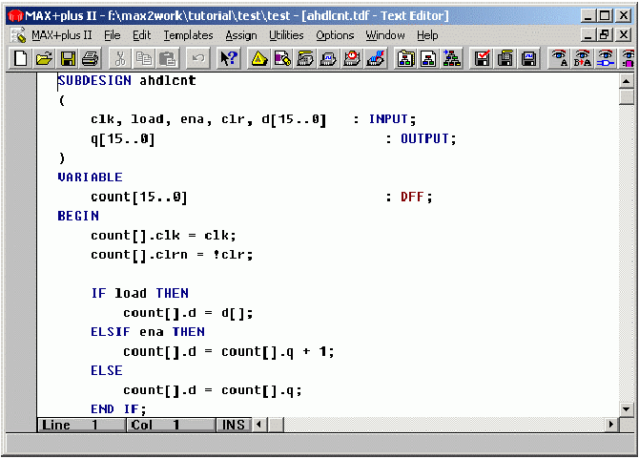639x459 pixels.
Task: Open top of hierarchy tree icon
Action: pos(452,59)
